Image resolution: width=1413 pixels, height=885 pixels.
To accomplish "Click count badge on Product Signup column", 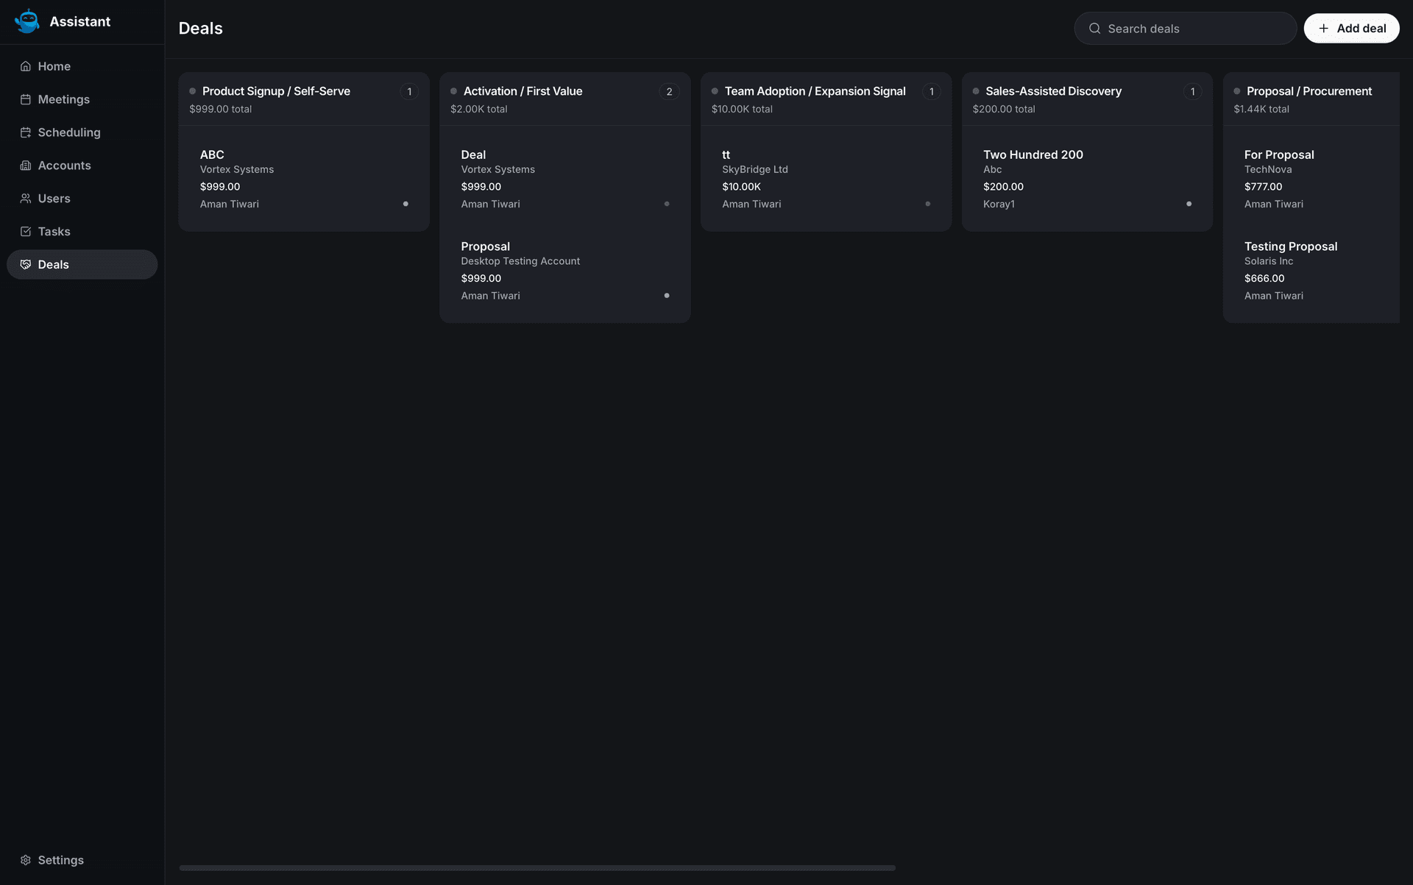I will tap(409, 92).
